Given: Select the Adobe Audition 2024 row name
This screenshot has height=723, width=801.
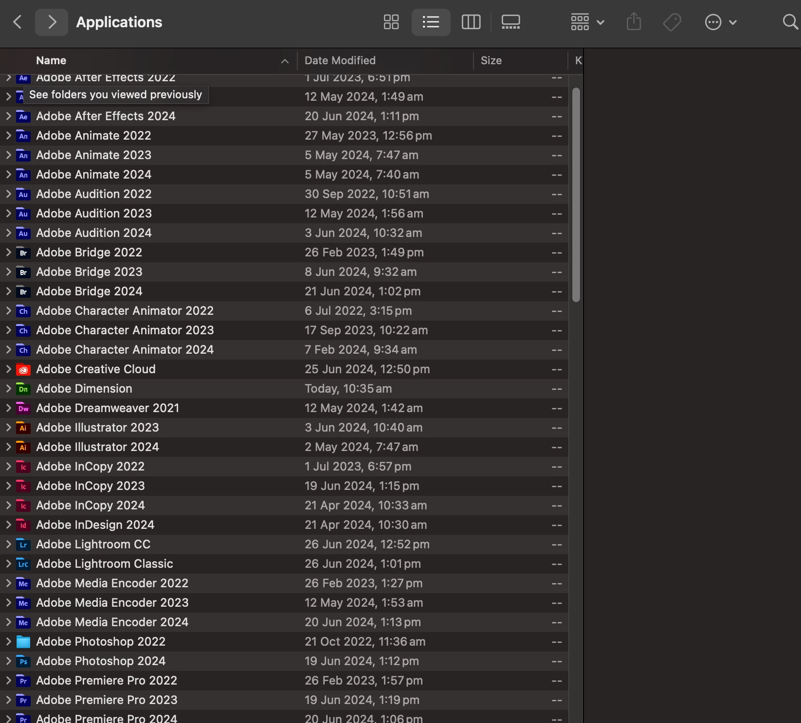Looking at the screenshot, I should coord(94,233).
